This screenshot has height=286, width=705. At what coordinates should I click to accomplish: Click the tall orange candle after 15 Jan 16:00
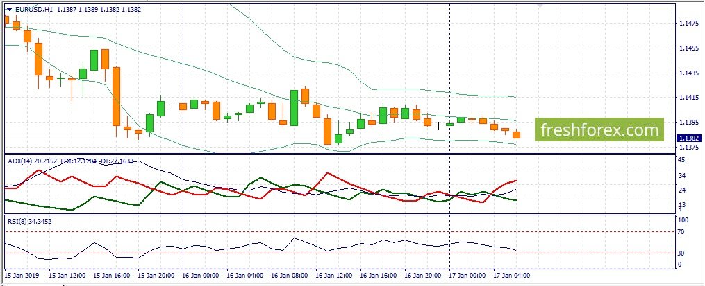[116, 96]
